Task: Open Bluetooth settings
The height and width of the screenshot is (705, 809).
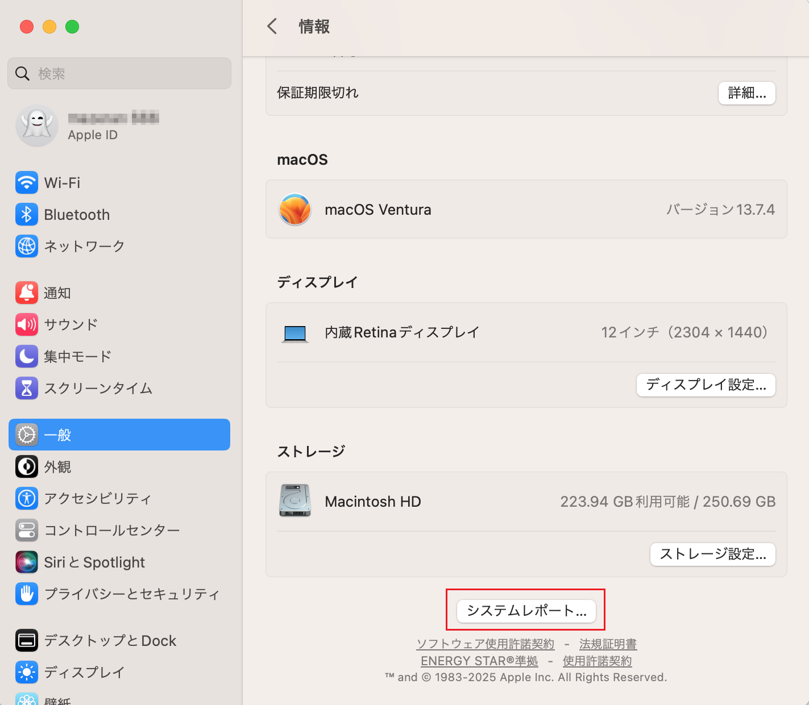Action: (x=77, y=214)
